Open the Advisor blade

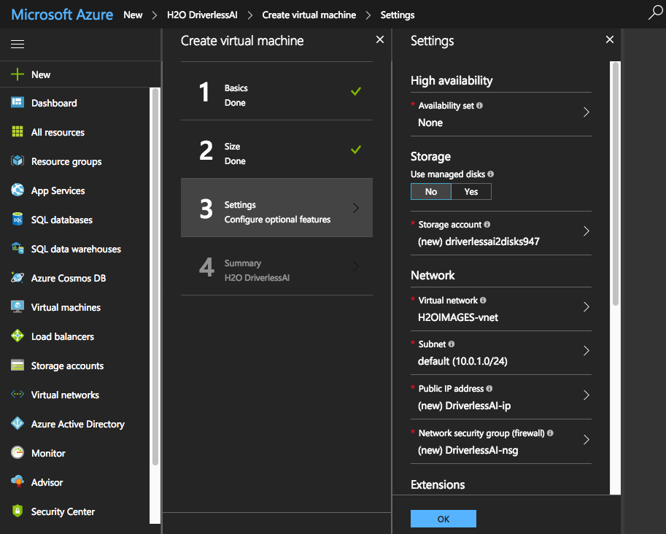click(48, 482)
